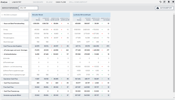
Task: Select the Ertrag row label
Action: pos(5,30)
